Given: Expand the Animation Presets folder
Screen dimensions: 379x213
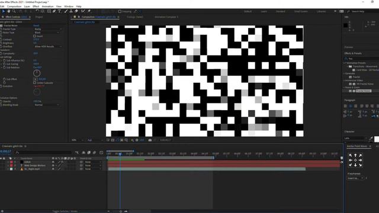Looking at the screenshot, I should (345, 63).
